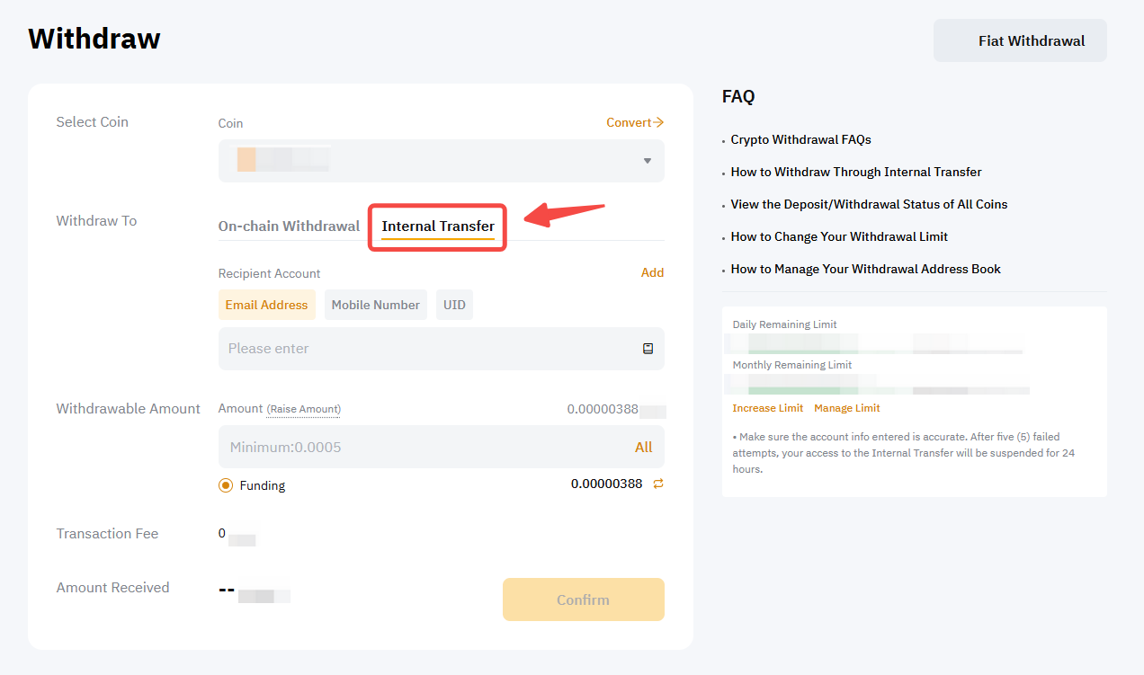Expand the Coin dropdown arrow
This screenshot has width=1144, height=675.
[x=647, y=161]
